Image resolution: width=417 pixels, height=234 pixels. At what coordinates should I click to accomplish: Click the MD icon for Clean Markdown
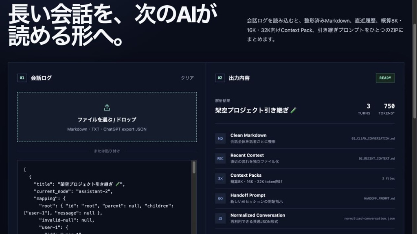(220, 139)
